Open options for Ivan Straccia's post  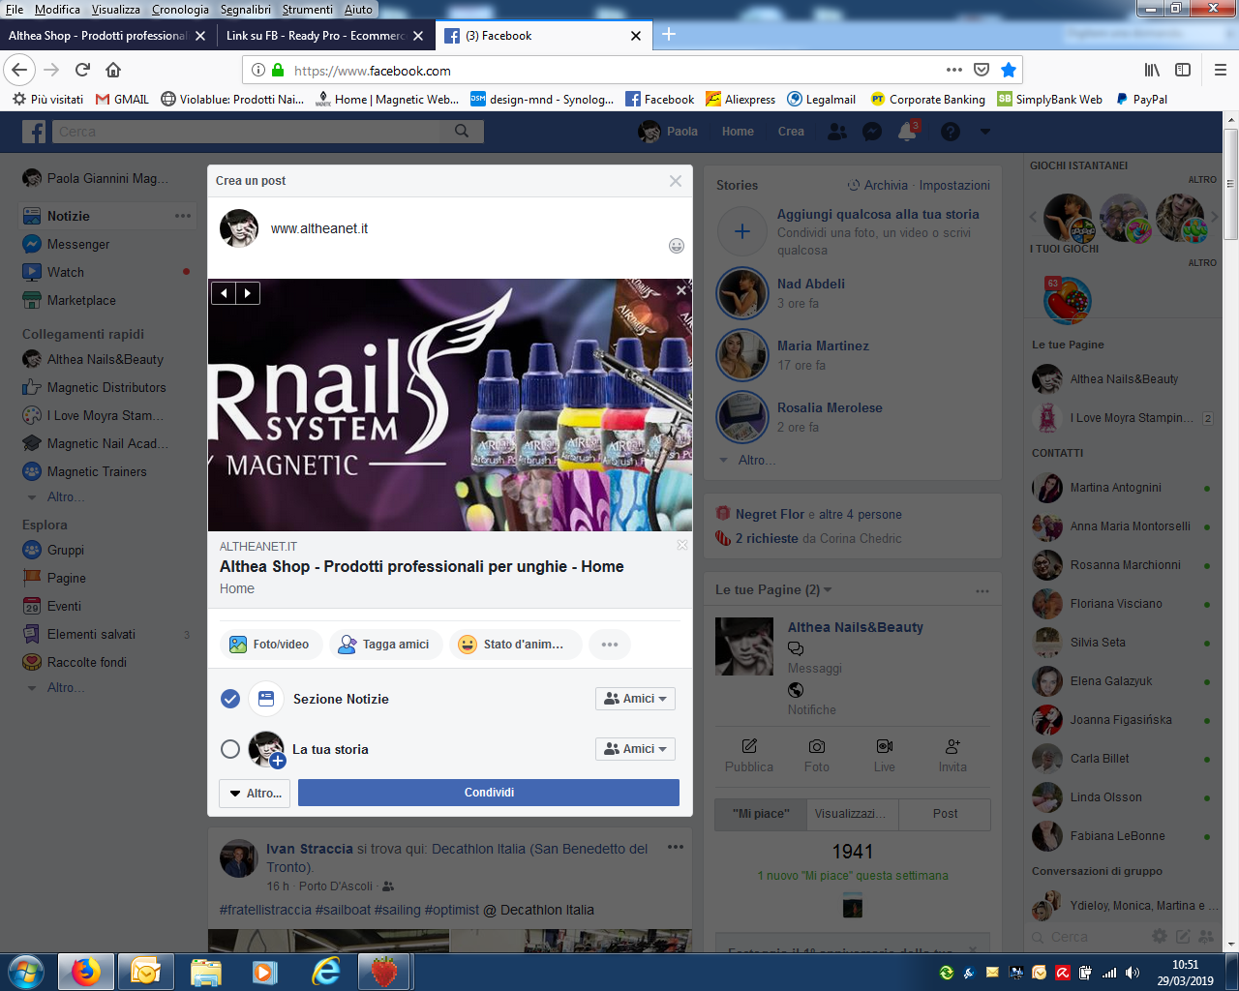pos(676,847)
